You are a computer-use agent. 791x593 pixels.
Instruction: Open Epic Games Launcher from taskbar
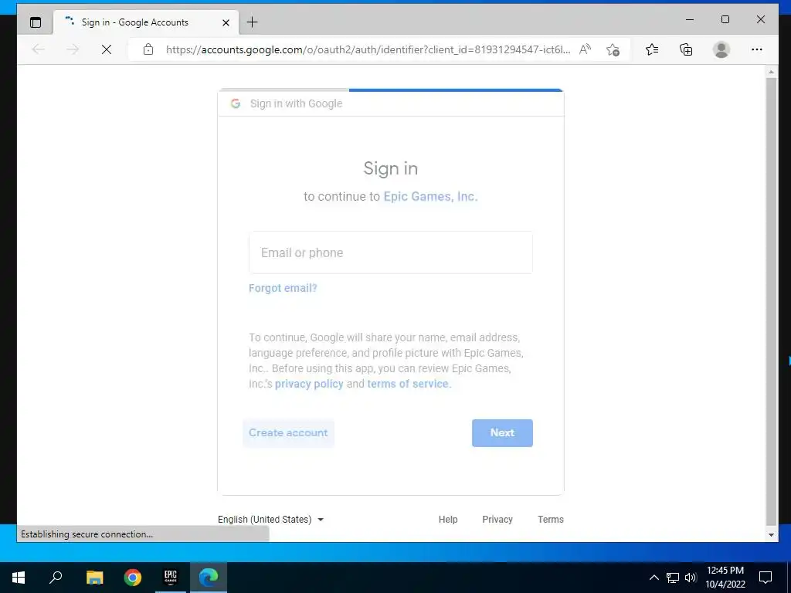pyautogui.click(x=171, y=578)
